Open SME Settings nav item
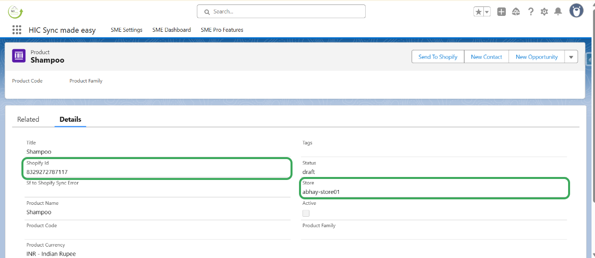The image size is (595, 258). (x=127, y=30)
